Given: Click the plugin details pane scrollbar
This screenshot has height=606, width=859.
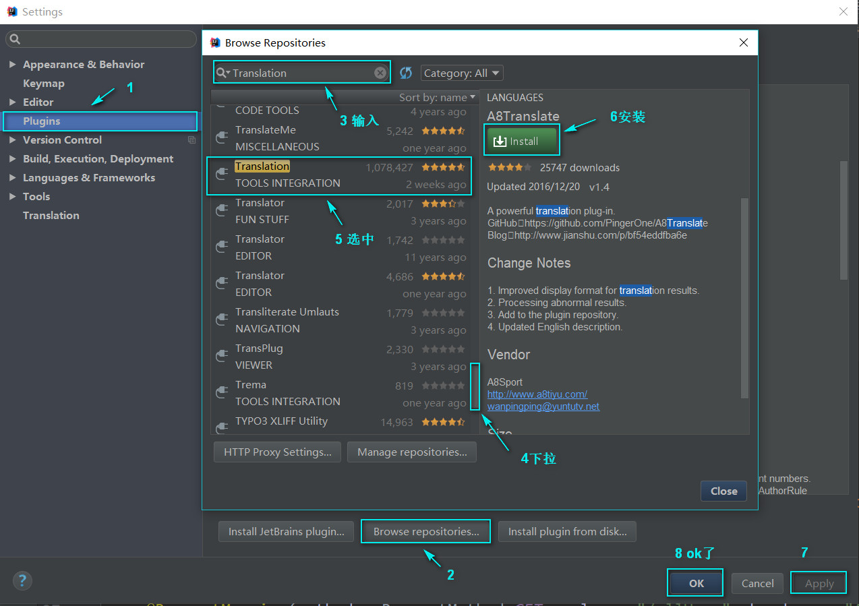Looking at the screenshot, I should pos(744,297).
